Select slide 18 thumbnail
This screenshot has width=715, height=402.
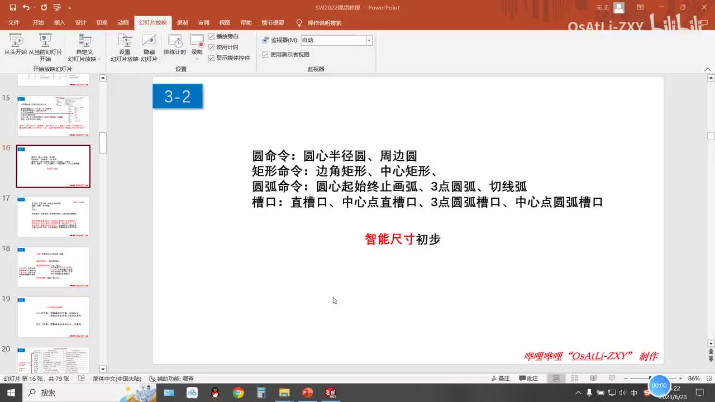click(53, 267)
